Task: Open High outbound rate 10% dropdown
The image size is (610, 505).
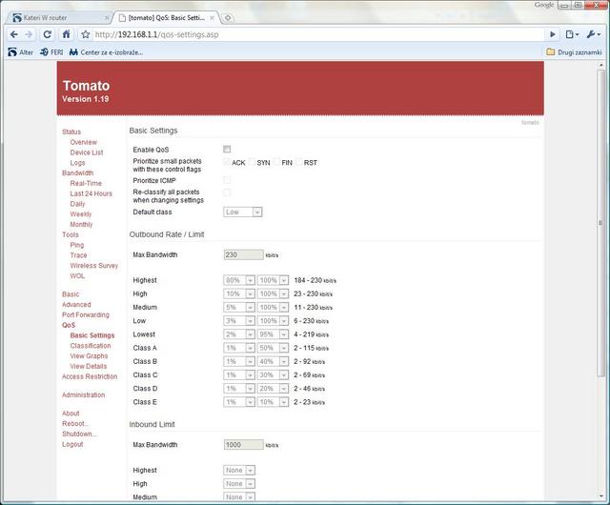Action: click(x=239, y=293)
